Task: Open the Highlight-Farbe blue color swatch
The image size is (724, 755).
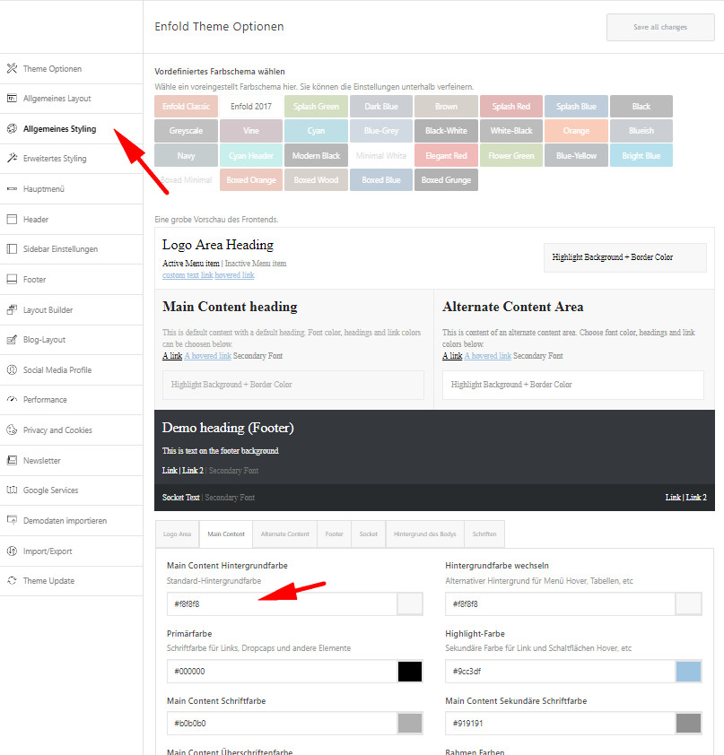Action: tap(688, 672)
